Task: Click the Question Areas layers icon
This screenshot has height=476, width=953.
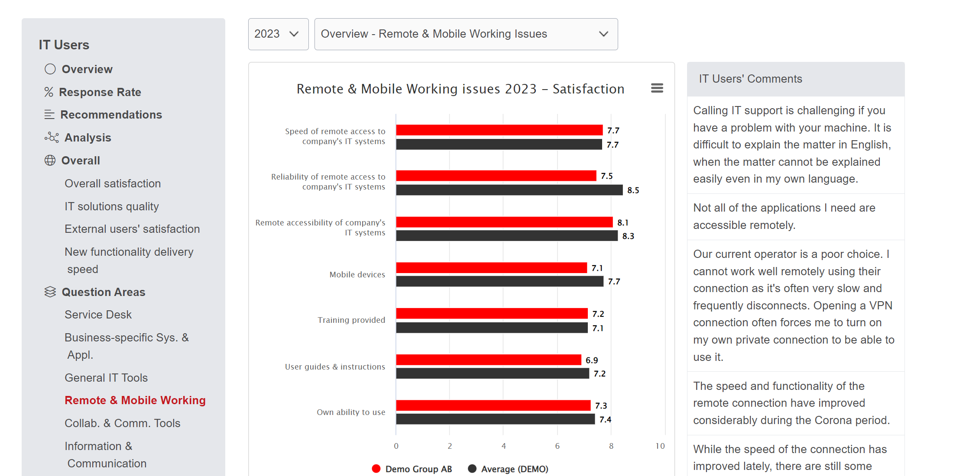Action: (50, 292)
